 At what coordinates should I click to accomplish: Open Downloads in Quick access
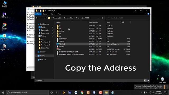[45, 30]
